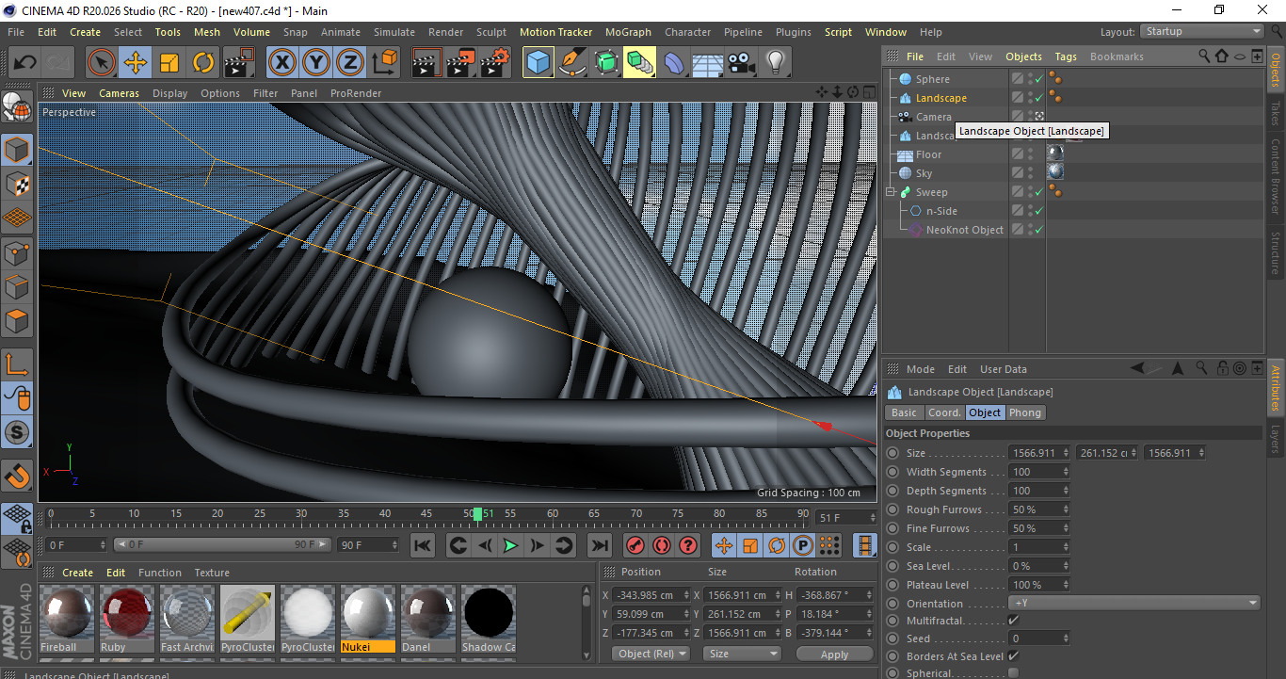Toggle Z axis lock
1286x679 pixels.
(x=350, y=63)
